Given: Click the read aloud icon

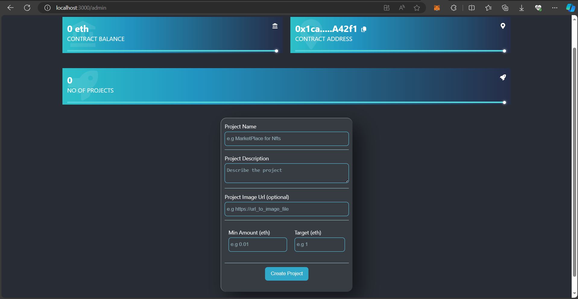Looking at the screenshot, I should tap(402, 8).
